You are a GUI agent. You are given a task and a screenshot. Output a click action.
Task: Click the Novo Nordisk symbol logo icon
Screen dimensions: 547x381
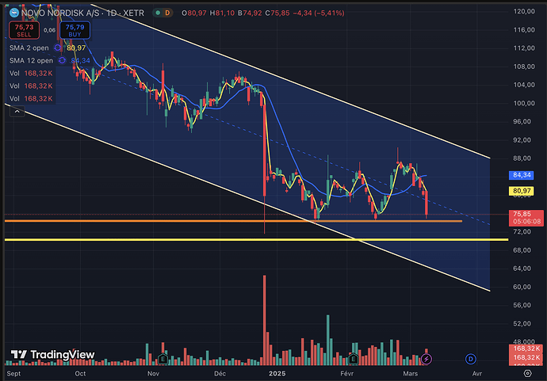click(14, 13)
